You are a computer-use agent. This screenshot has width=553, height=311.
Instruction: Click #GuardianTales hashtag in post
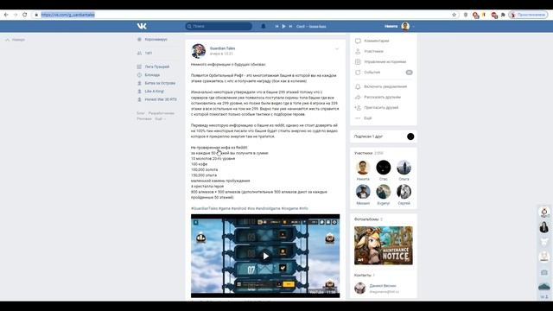pyautogui.click(x=204, y=208)
